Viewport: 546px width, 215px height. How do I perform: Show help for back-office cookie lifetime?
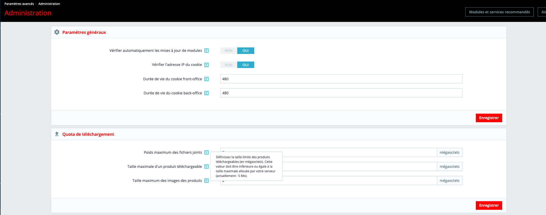click(x=206, y=93)
